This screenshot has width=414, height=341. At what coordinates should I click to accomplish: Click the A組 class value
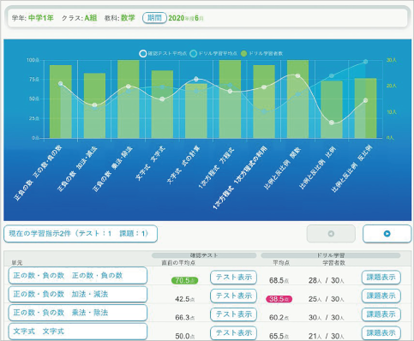coord(91,18)
